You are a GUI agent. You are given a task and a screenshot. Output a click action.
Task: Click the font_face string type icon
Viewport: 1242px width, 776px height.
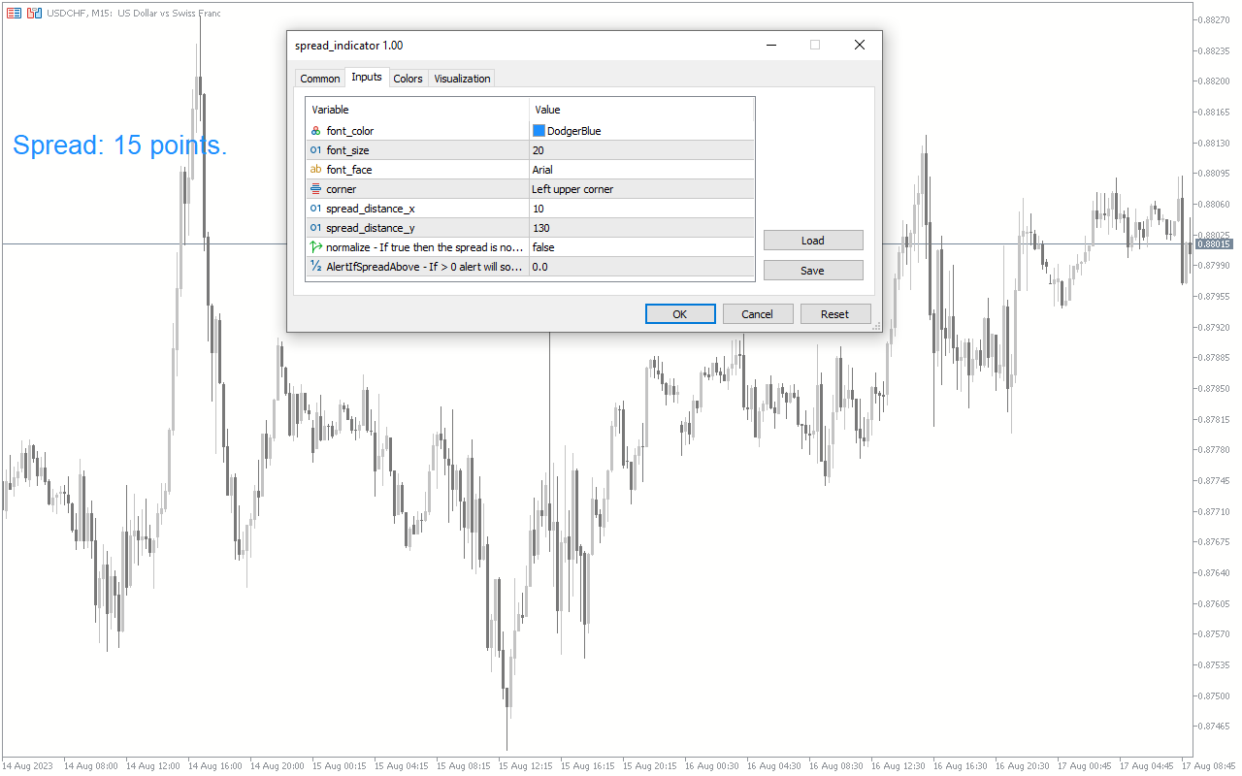coord(315,170)
